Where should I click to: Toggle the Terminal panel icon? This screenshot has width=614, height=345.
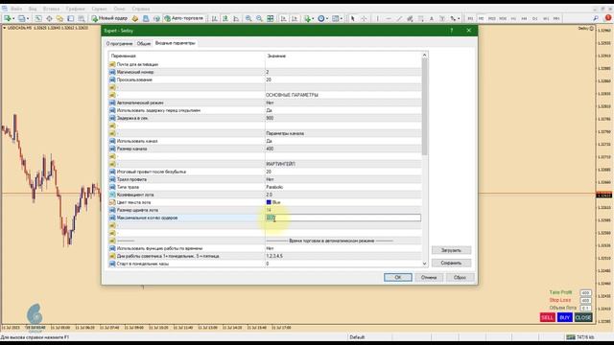pyautogui.click(x=70, y=18)
